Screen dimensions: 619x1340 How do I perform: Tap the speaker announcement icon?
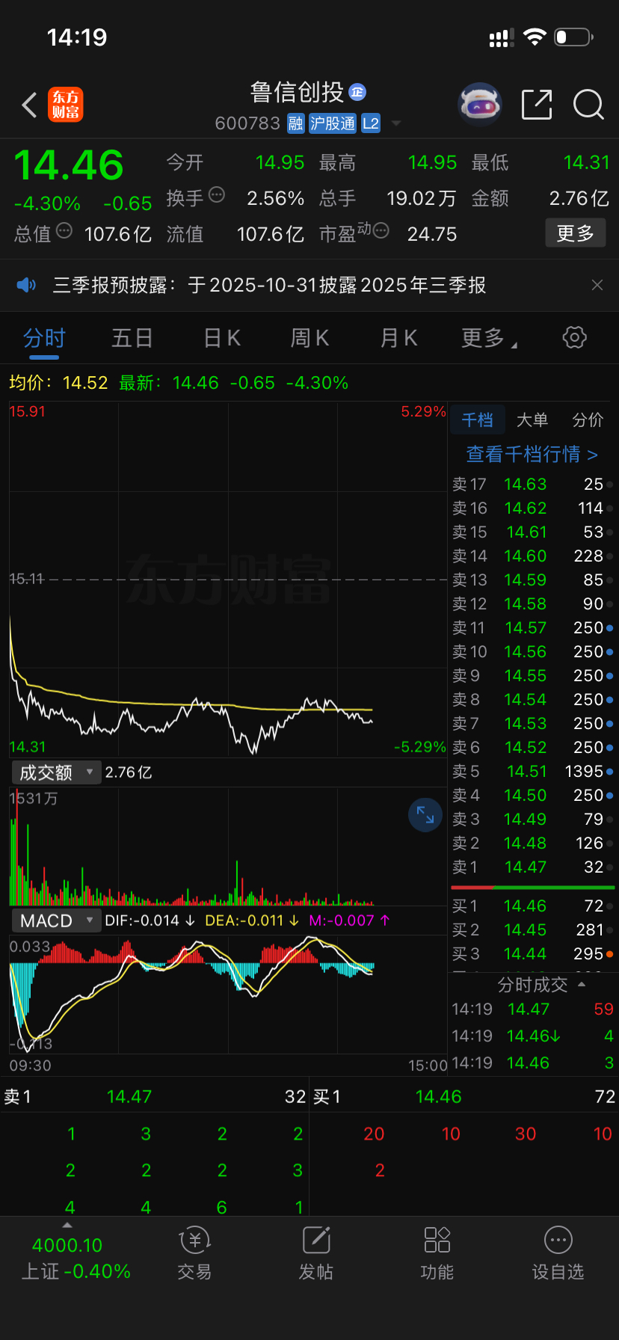[x=26, y=285]
